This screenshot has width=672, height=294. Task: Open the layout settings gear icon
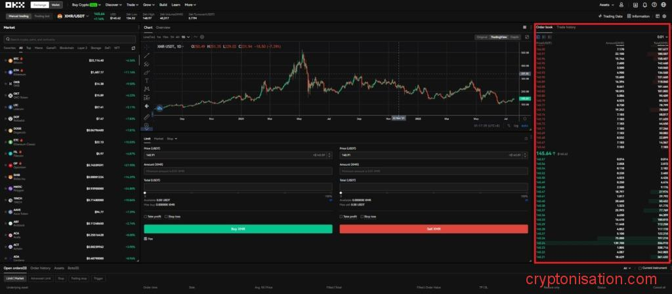coord(665,16)
